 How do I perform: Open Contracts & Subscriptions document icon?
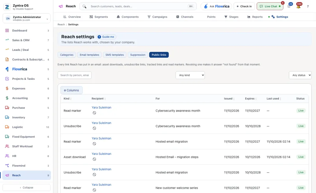point(7,59)
